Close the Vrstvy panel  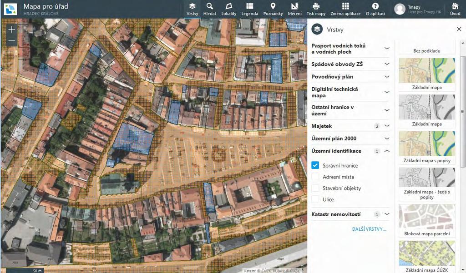click(459, 29)
